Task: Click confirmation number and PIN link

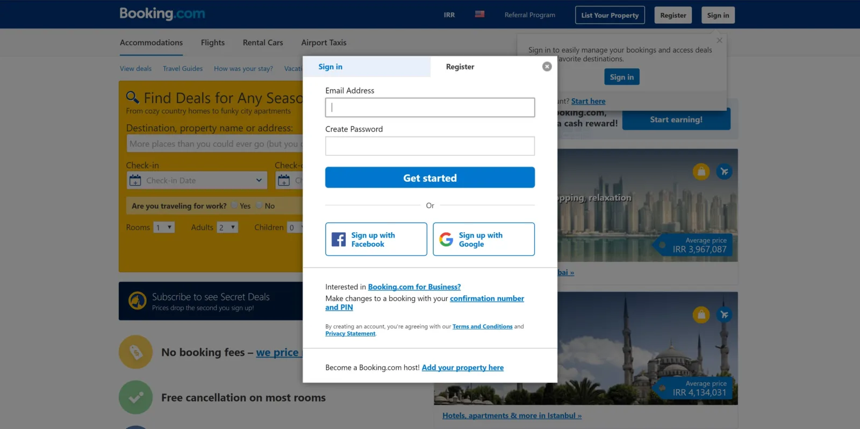Action: click(x=425, y=303)
